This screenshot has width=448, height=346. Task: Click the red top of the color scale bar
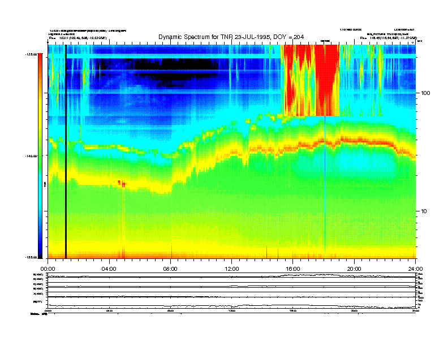click(x=40, y=59)
